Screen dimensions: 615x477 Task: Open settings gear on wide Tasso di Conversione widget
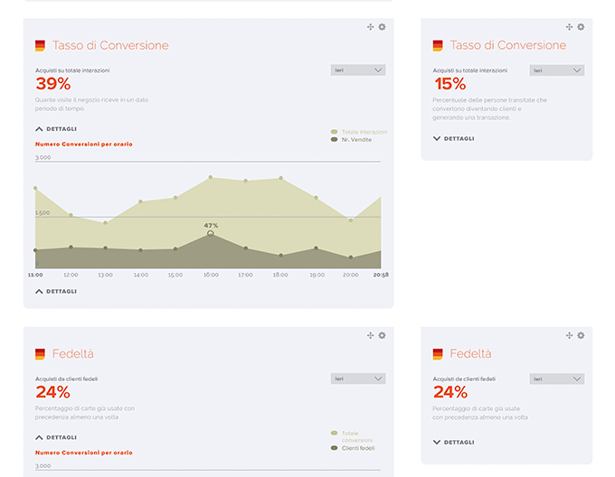click(x=382, y=27)
